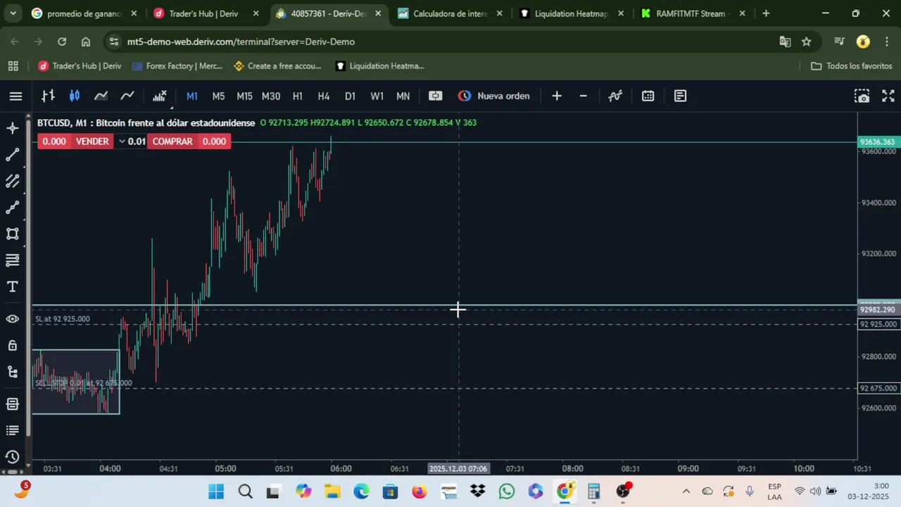This screenshot has height=507, width=901.
Task: Select the MN timeframe
Action: click(403, 96)
